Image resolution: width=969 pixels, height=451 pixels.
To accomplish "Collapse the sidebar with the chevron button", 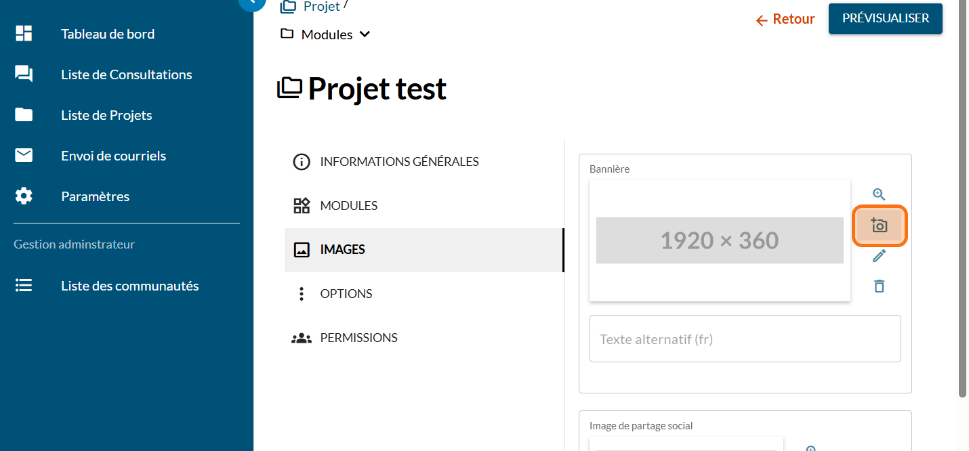I will (252, 2).
